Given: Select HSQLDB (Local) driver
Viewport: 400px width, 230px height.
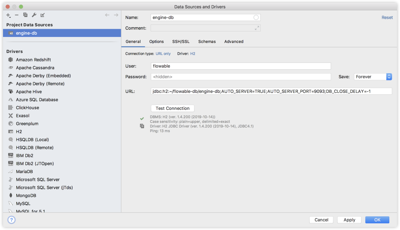Looking at the screenshot, I should [62, 139].
